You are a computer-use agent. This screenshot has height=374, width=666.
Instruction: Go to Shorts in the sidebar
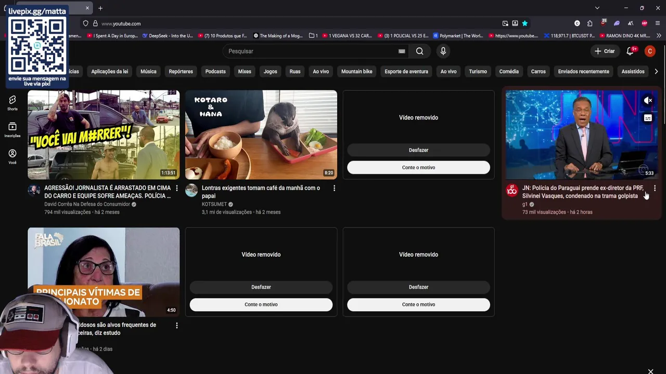12,103
